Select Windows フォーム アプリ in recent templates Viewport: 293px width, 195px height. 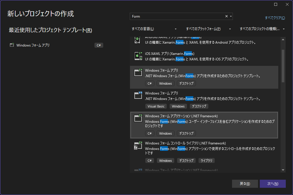33,45
